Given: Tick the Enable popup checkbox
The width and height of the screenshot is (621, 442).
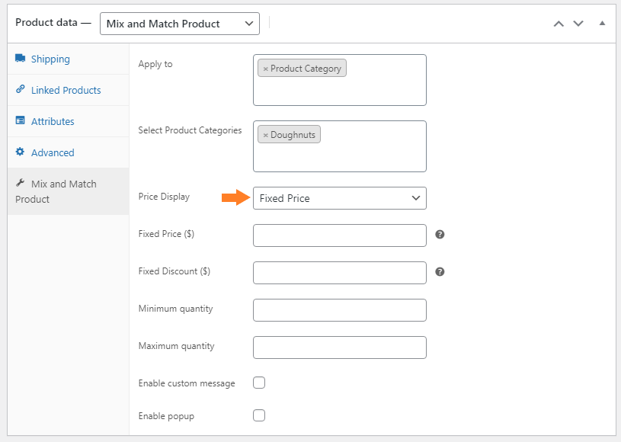Looking at the screenshot, I should point(259,415).
